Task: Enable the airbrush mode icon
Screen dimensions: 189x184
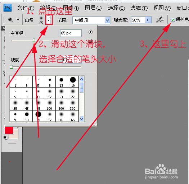Action: [x=159, y=20]
